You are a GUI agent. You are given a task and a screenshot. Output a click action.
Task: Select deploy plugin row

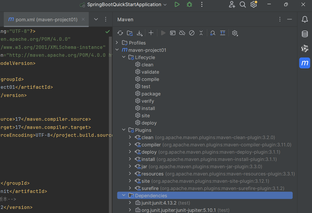[x=205, y=152]
